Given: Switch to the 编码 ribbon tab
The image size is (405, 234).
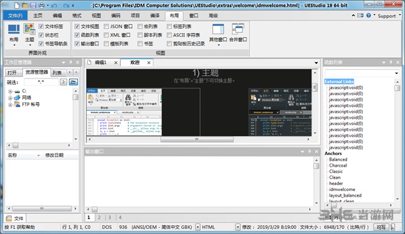Looking at the screenshot, I should pyautogui.click(x=116, y=16).
